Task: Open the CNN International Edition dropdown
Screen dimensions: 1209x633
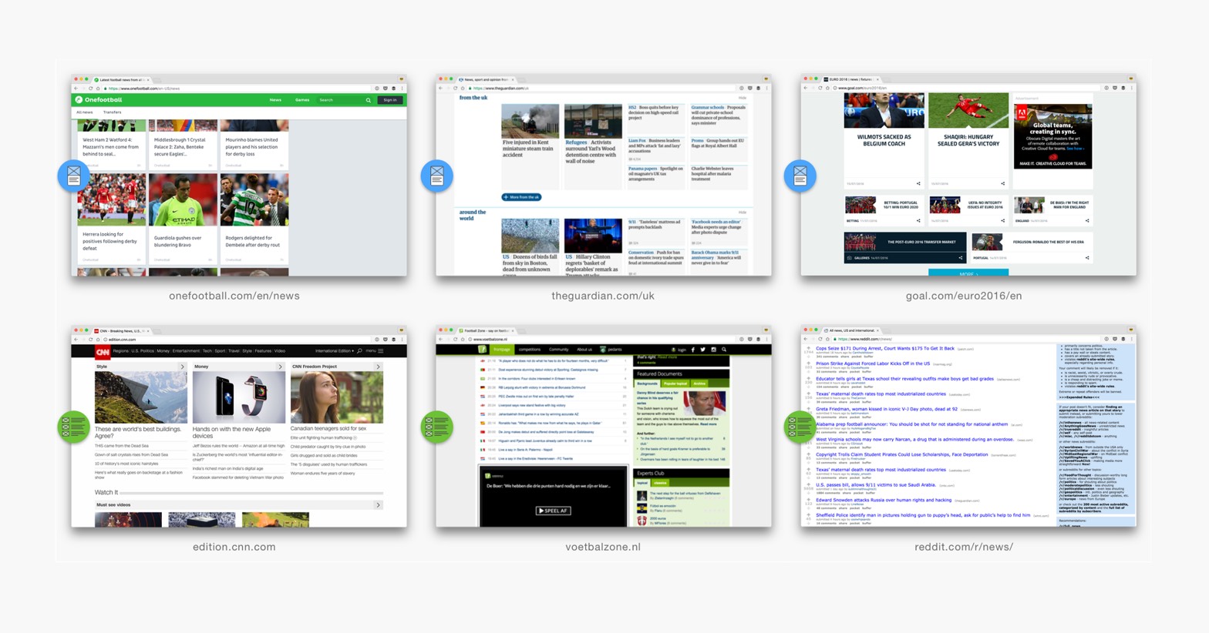Action: coord(335,351)
